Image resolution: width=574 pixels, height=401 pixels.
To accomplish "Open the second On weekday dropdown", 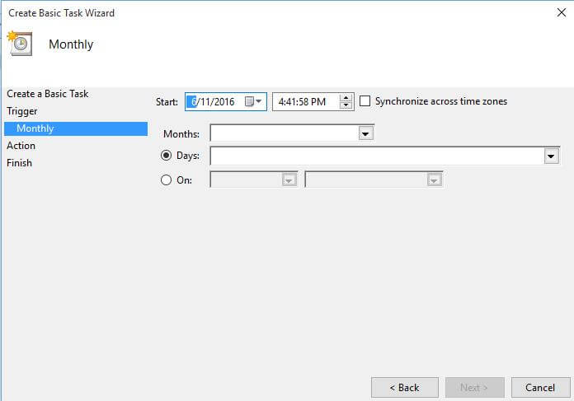I will point(434,180).
